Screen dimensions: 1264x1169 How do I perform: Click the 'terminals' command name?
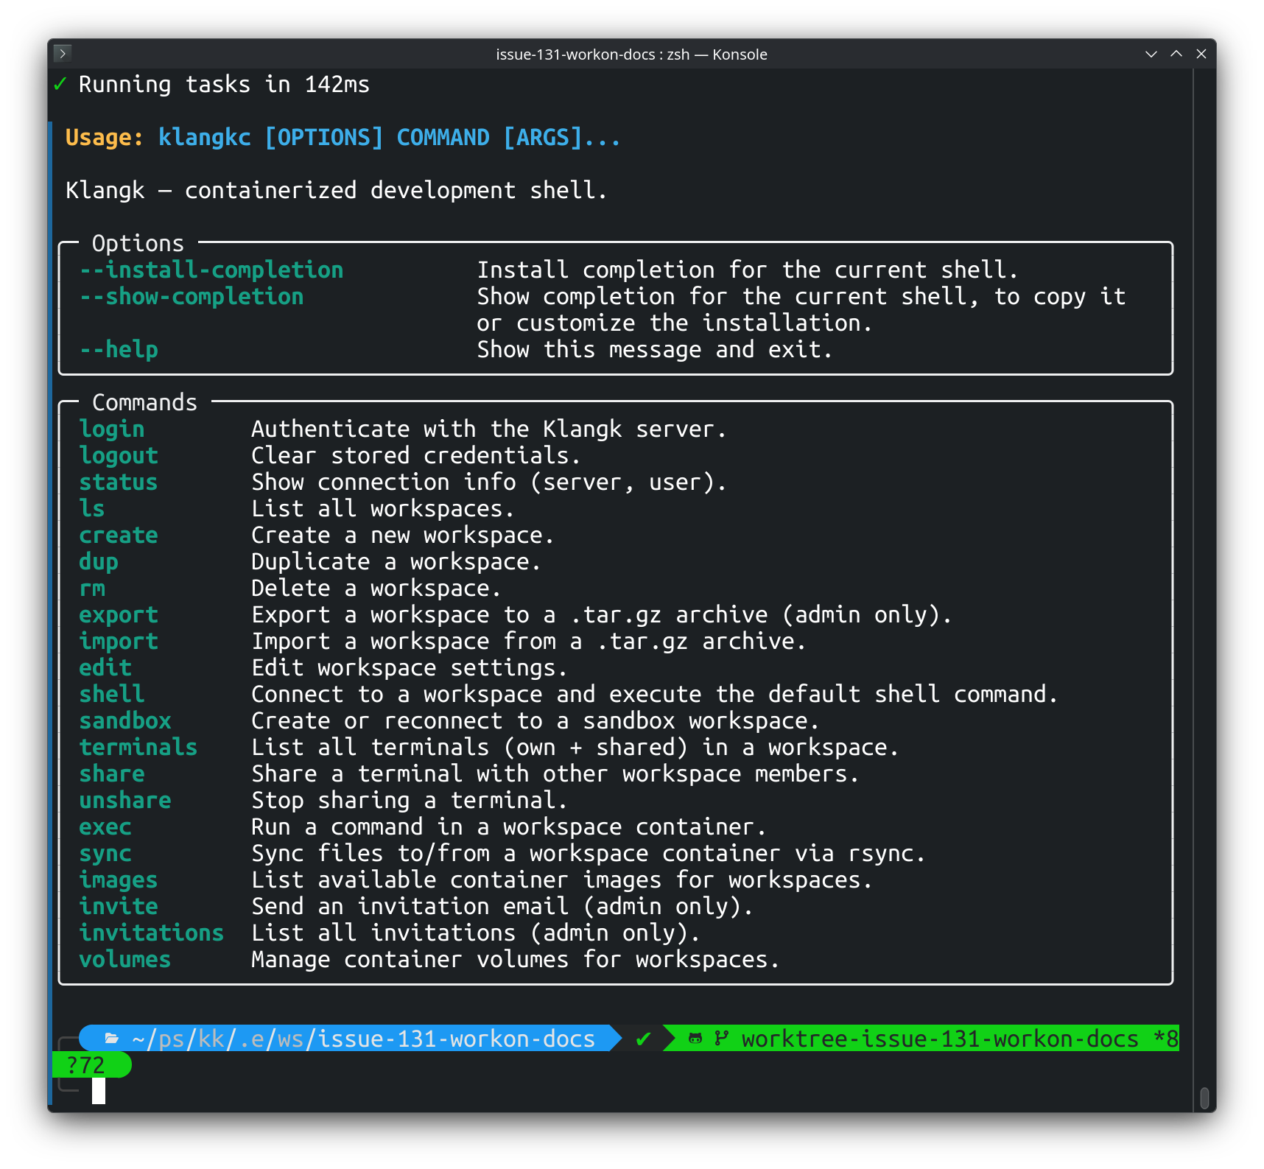(x=138, y=747)
